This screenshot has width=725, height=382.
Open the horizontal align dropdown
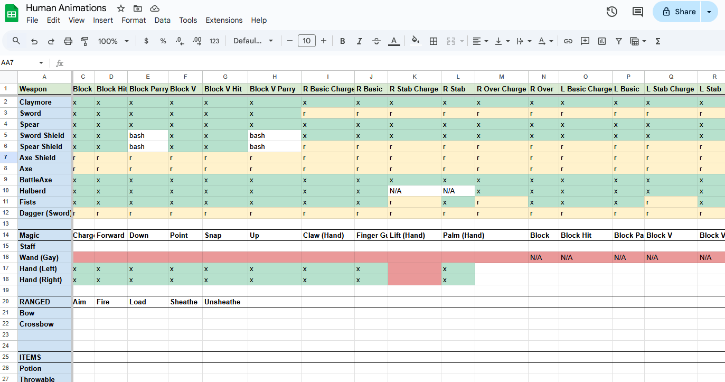[480, 41]
